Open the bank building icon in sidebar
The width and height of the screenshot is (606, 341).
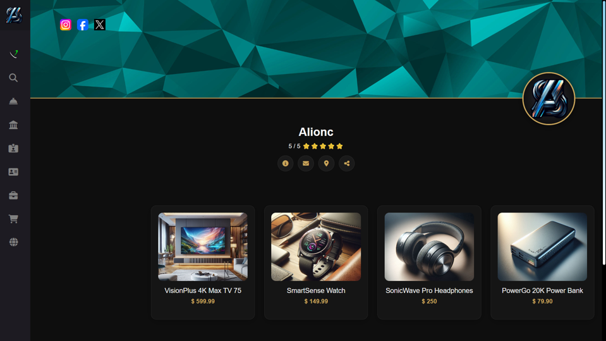pos(13,125)
